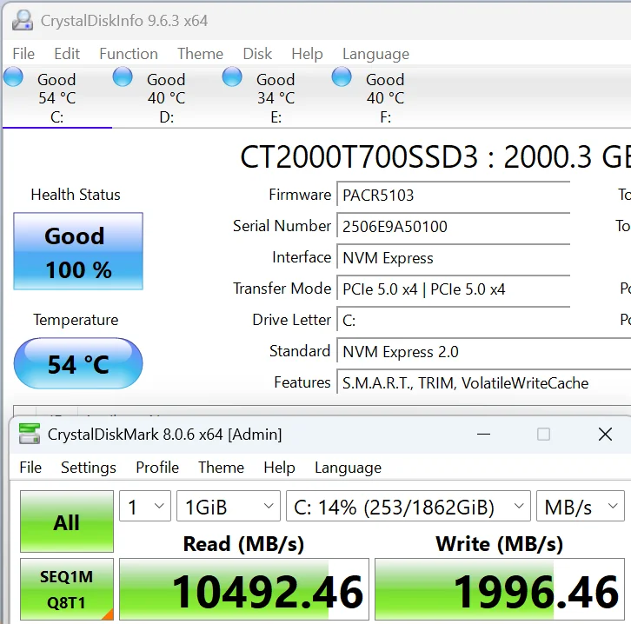Screen dimensions: 631x624
Task: Switch to drive D: tab showing 40 °C
Action: point(166,97)
